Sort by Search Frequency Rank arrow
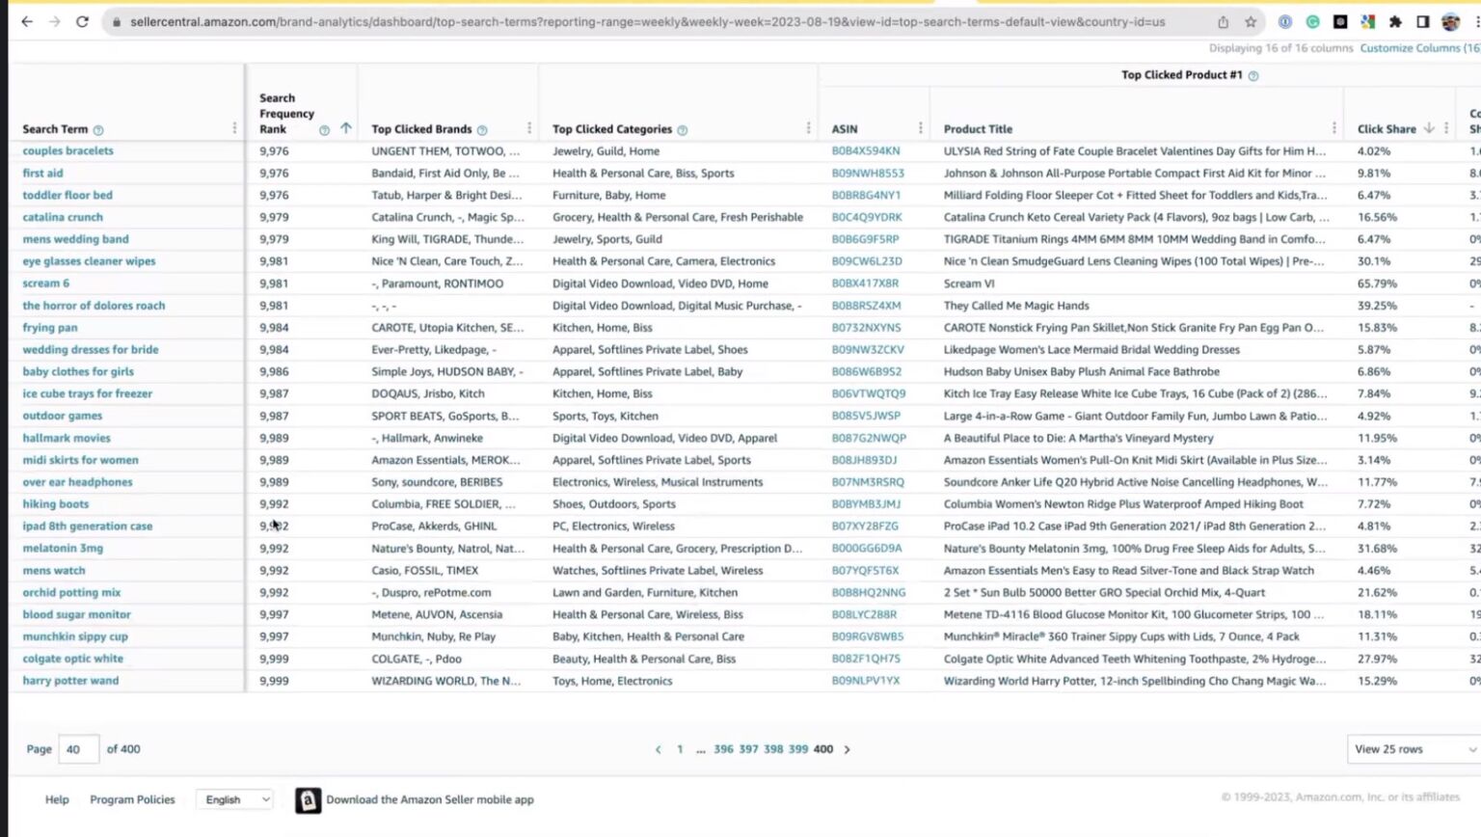 click(x=345, y=128)
